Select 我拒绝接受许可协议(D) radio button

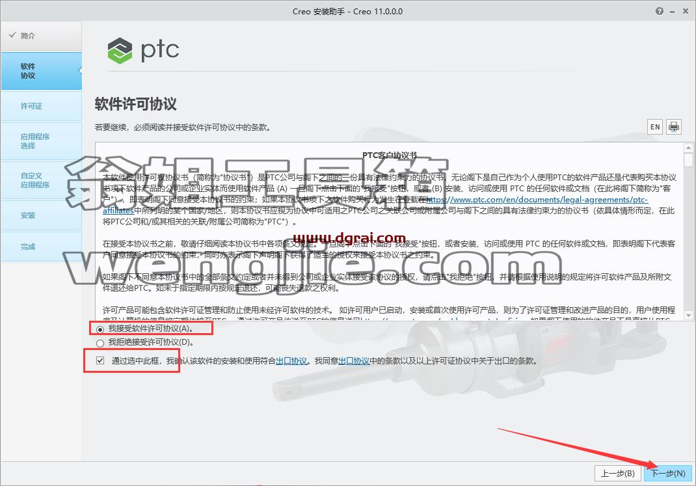(x=100, y=343)
